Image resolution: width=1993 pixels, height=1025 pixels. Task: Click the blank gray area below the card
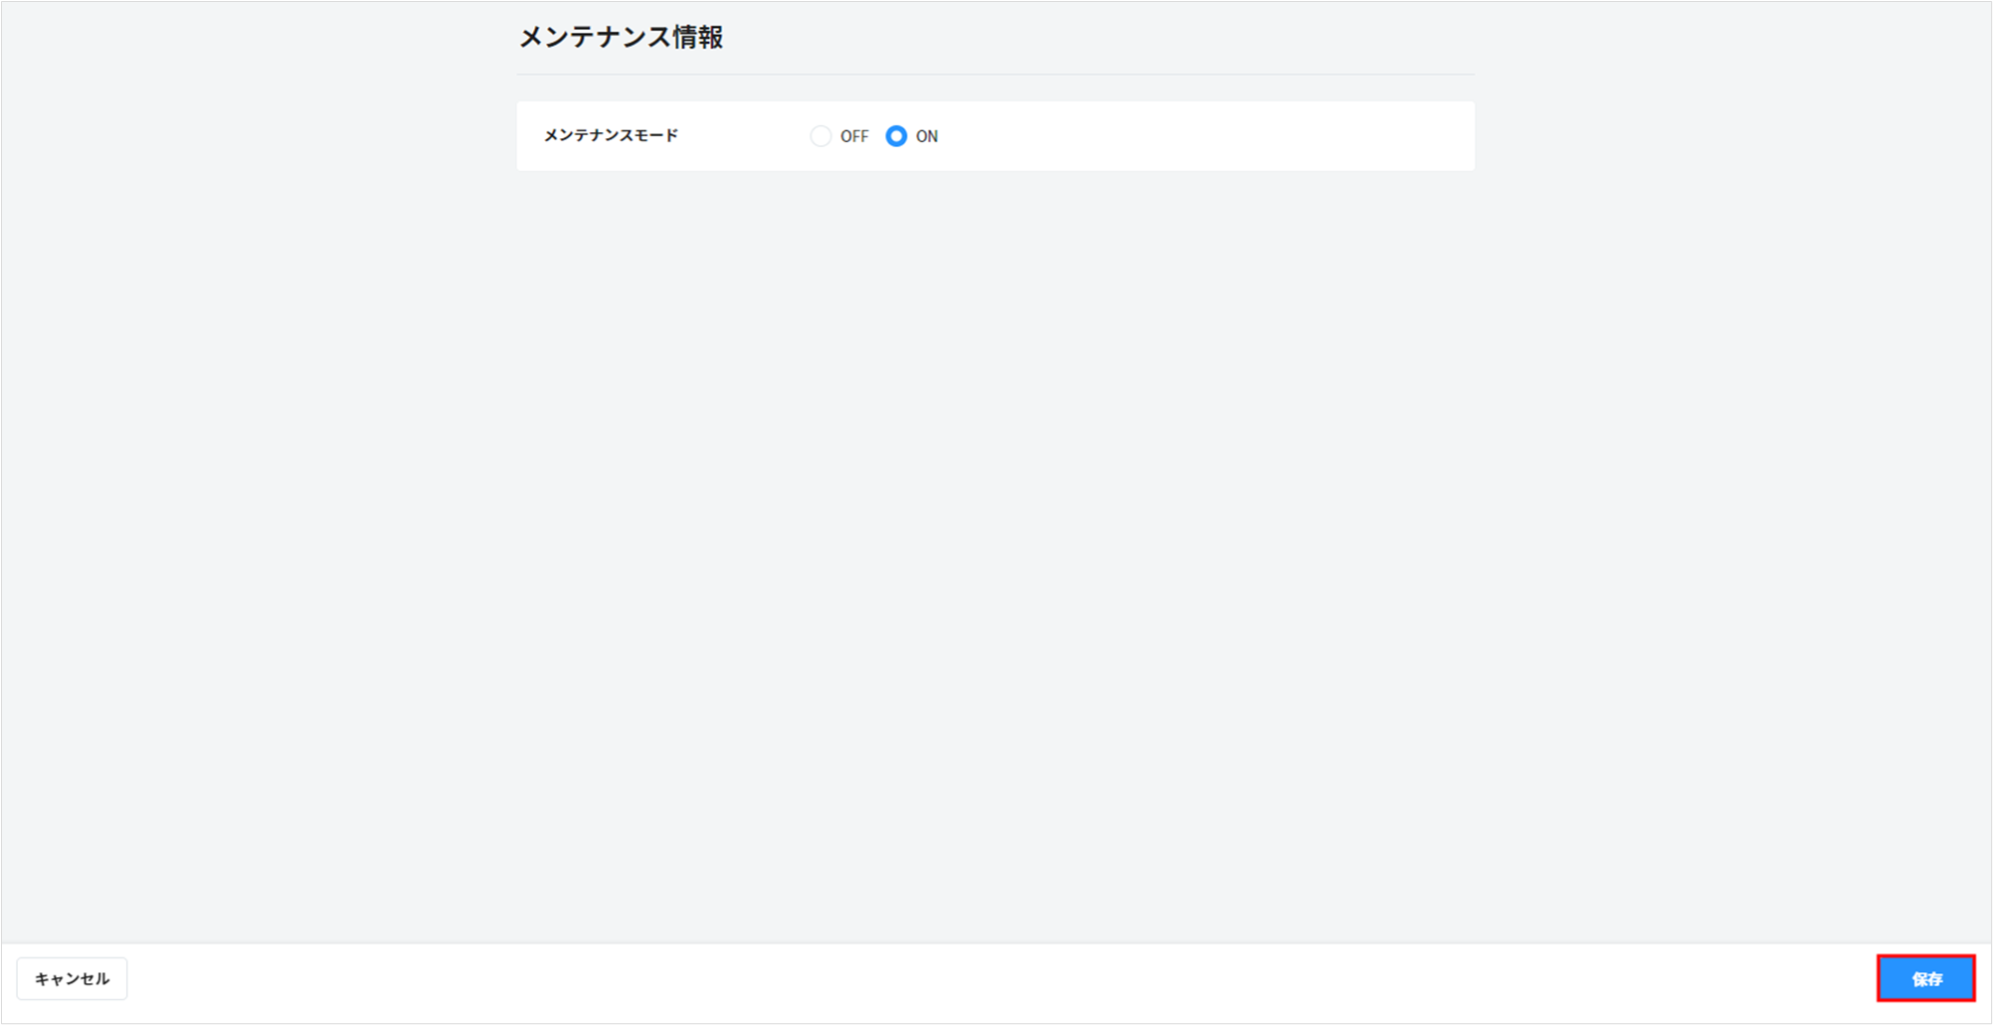click(x=995, y=497)
